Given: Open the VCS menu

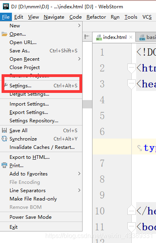Looking at the screenshot, I should tap(147, 17).
